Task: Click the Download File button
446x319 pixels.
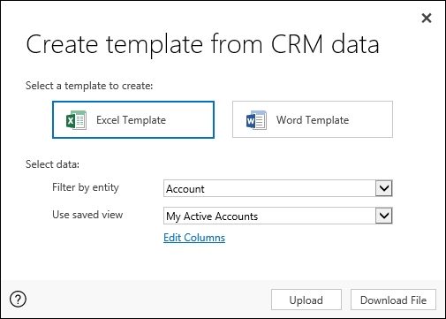Action: pos(393,300)
